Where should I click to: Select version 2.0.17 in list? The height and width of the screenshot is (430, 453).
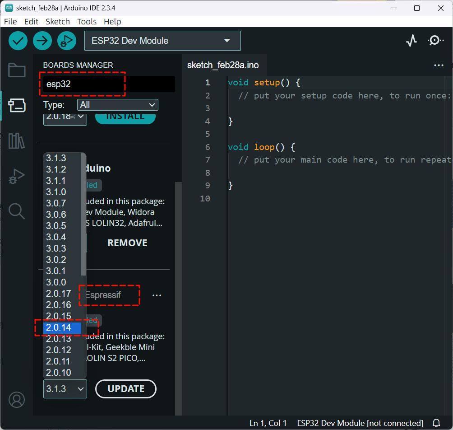(x=62, y=293)
